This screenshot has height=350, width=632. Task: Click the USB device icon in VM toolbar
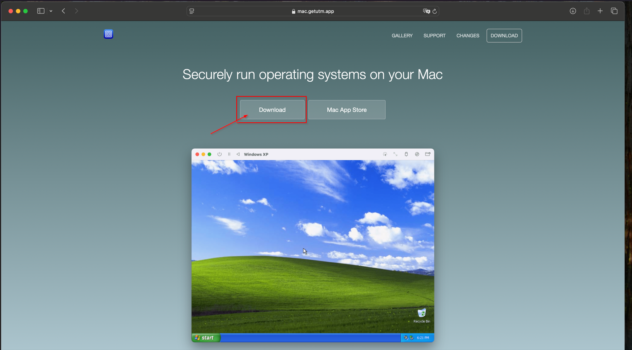point(406,154)
